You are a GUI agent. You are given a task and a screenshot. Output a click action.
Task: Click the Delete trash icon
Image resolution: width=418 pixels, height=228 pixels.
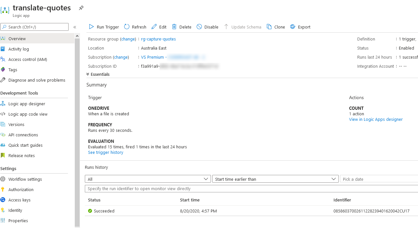tap(174, 27)
